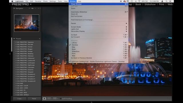Viewport: 183px width, 103px height.
Task: Click the Copy... button
Action: point(20,99)
